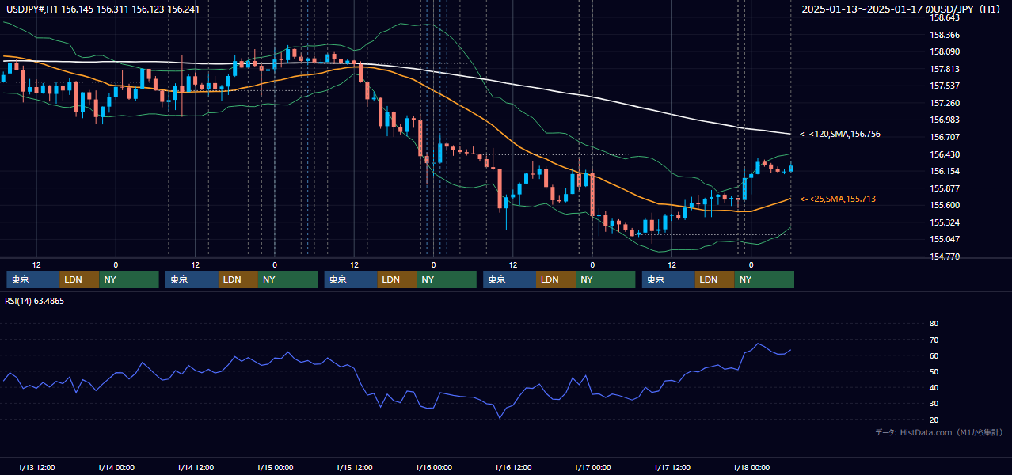Click the RSI 20 level label
The image size is (1012, 475).
pyautogui.click(x=934, y=420)
